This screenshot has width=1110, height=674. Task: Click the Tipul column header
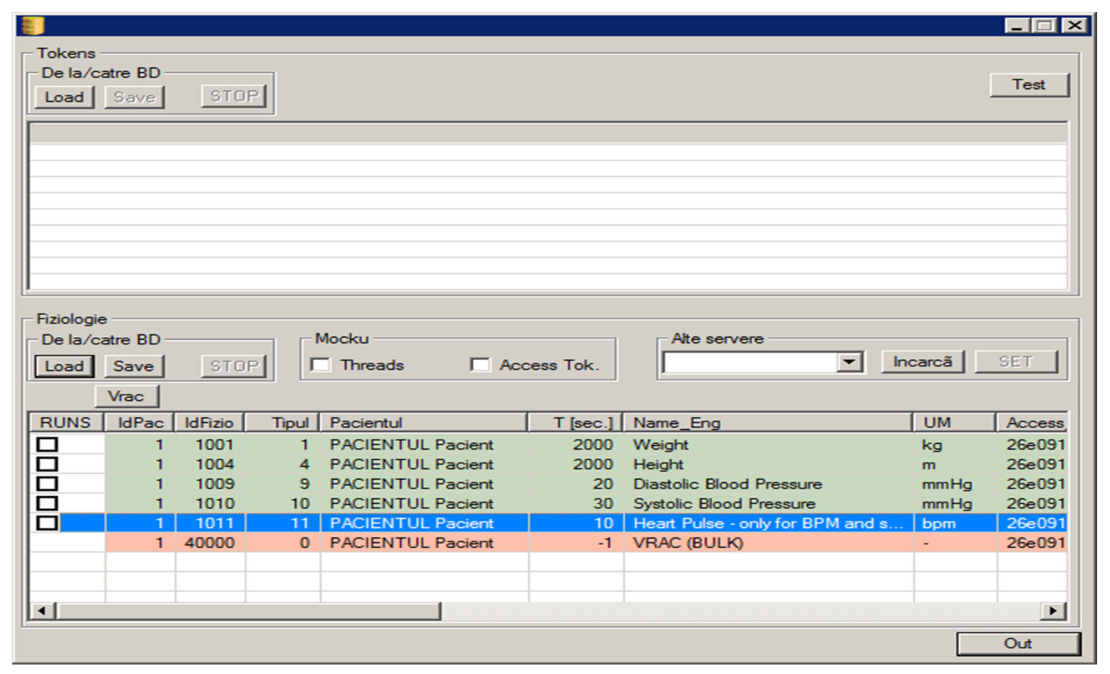click(x=283, y=423)
